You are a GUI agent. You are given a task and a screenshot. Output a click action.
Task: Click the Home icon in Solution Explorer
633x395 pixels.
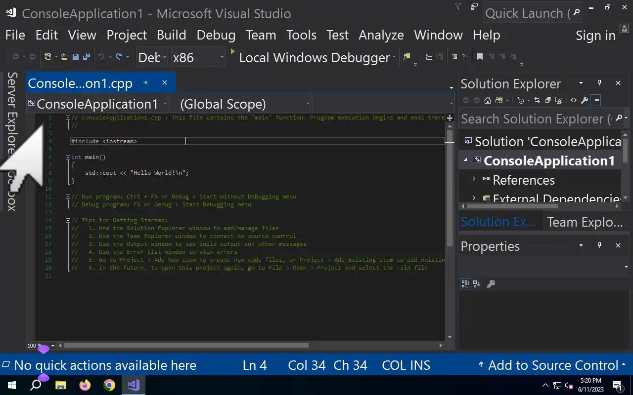[x=488, y=100]
